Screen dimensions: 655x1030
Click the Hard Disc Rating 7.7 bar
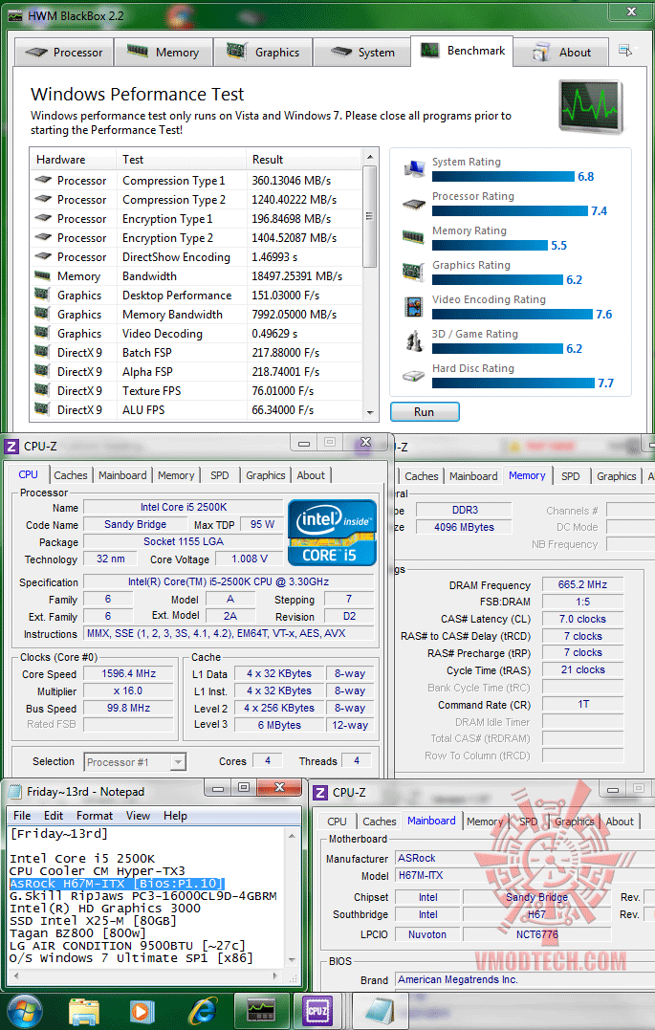pyautogui.click(x=513, y=383)
